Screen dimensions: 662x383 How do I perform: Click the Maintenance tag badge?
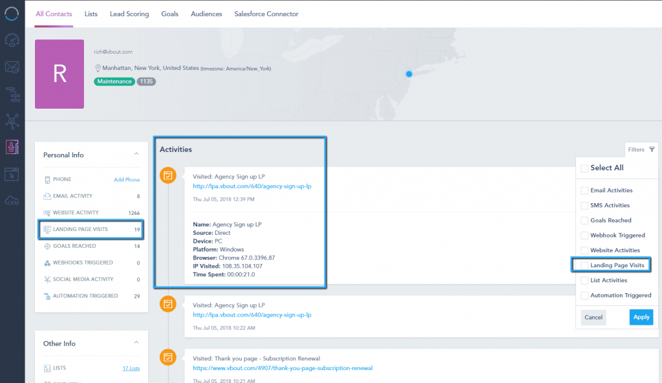[x=114, y=82]
